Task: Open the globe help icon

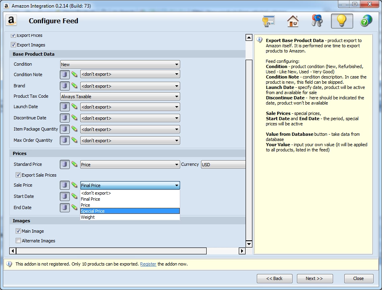Action: 366,21
